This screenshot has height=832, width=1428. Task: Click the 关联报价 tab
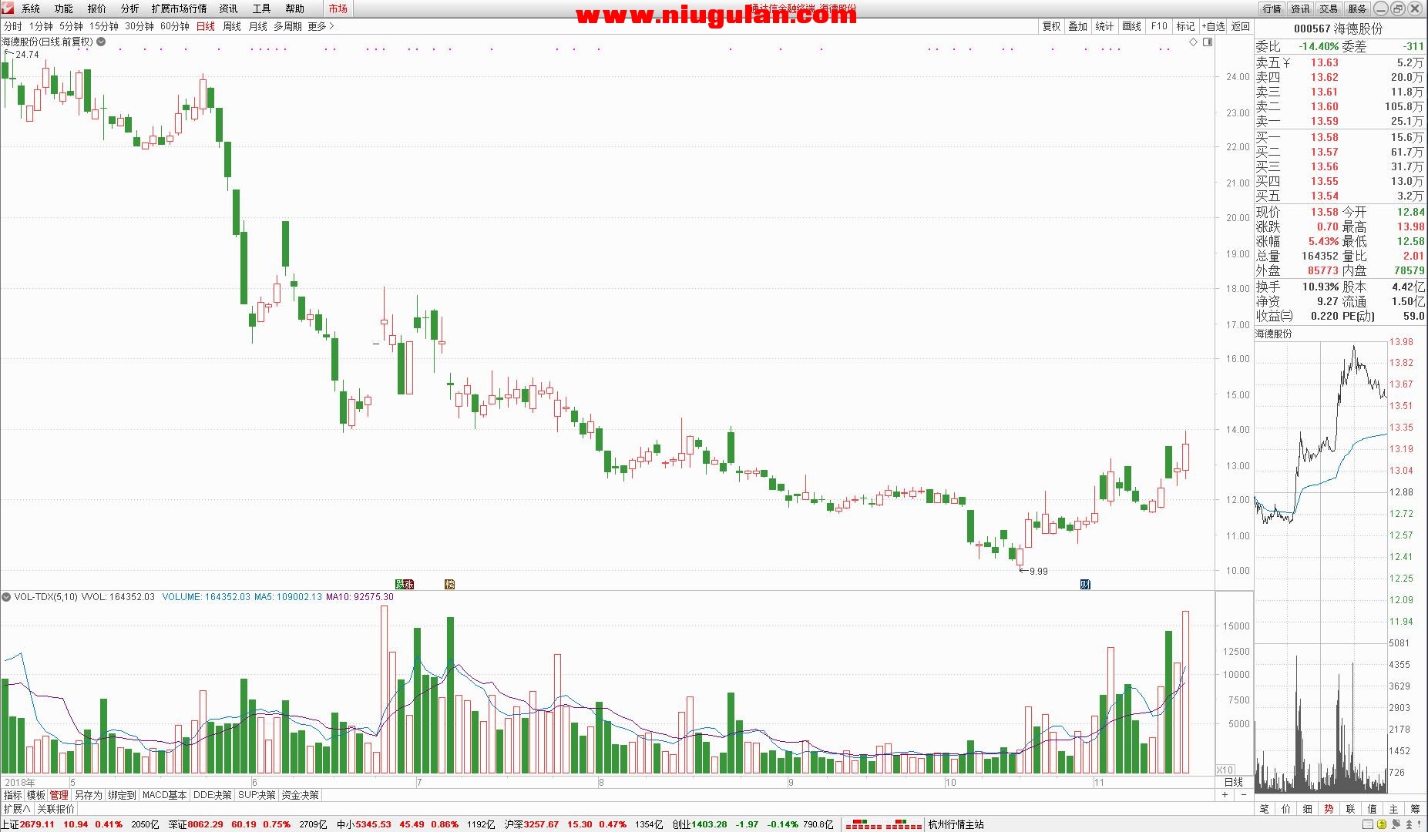(x=56, y=809)
